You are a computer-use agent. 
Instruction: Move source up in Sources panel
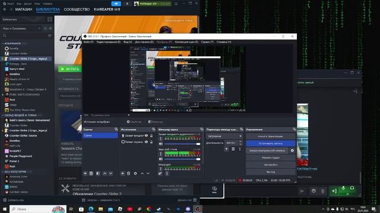click(142, 173)
